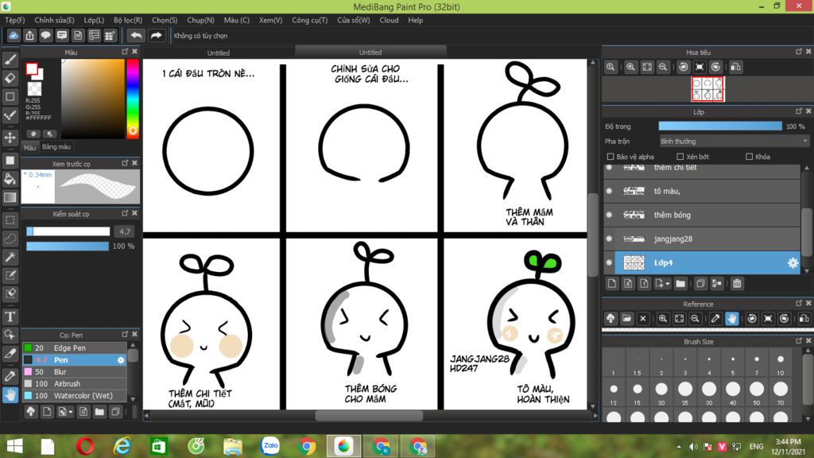Pick brush size 10 preset
Image resolution: width=814 pixels, height=458 pixels.
click(x=781, y=364)
